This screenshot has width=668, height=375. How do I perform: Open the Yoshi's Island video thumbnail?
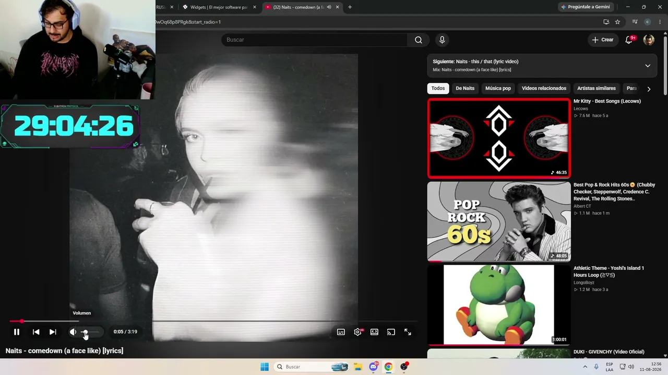(499, 305)
